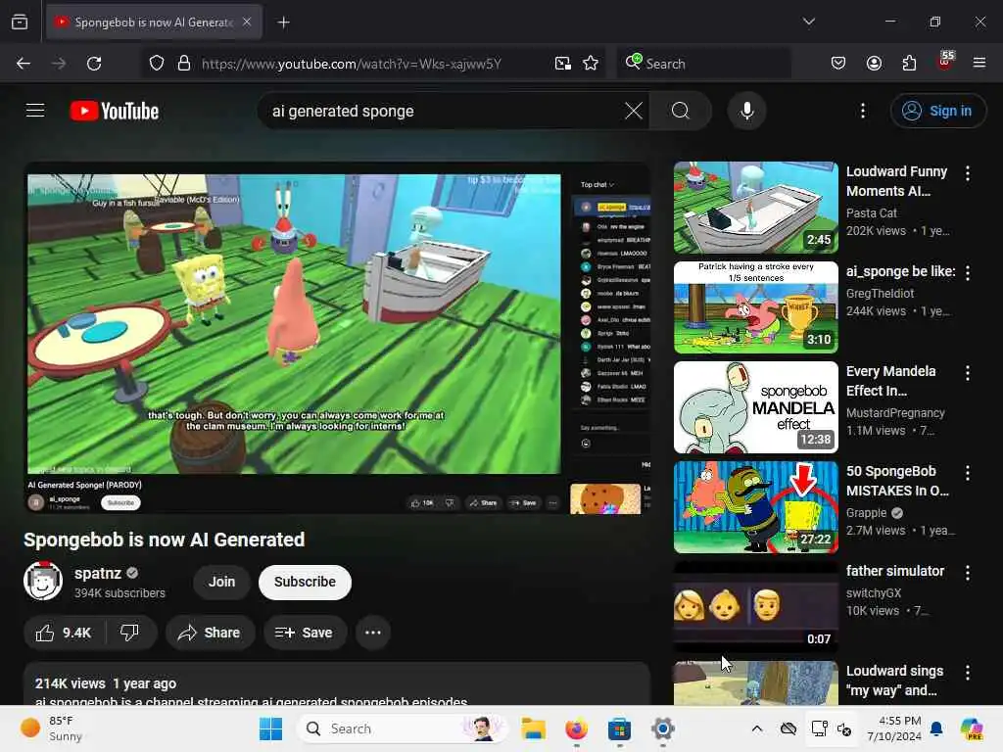Click the Firefox address bar URL

click(x=352, y=64)
